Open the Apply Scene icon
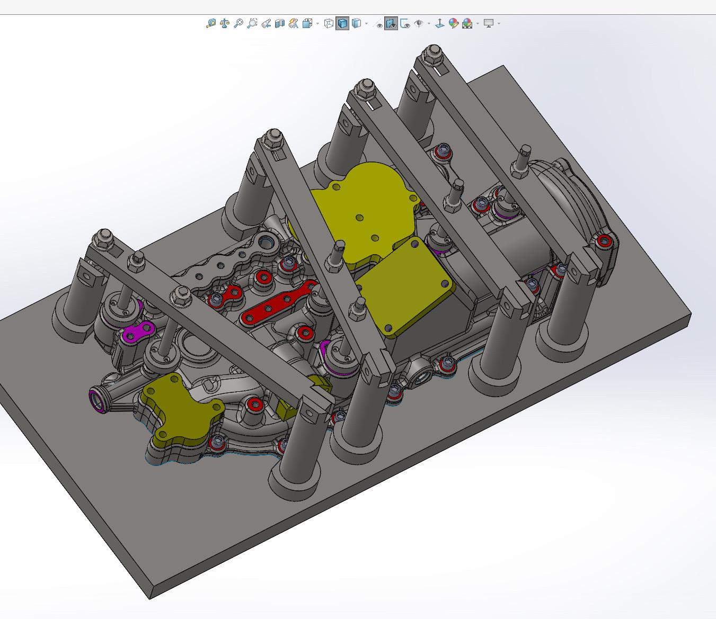The height and width of the screenshot is (619, 716). pos(467,23)
